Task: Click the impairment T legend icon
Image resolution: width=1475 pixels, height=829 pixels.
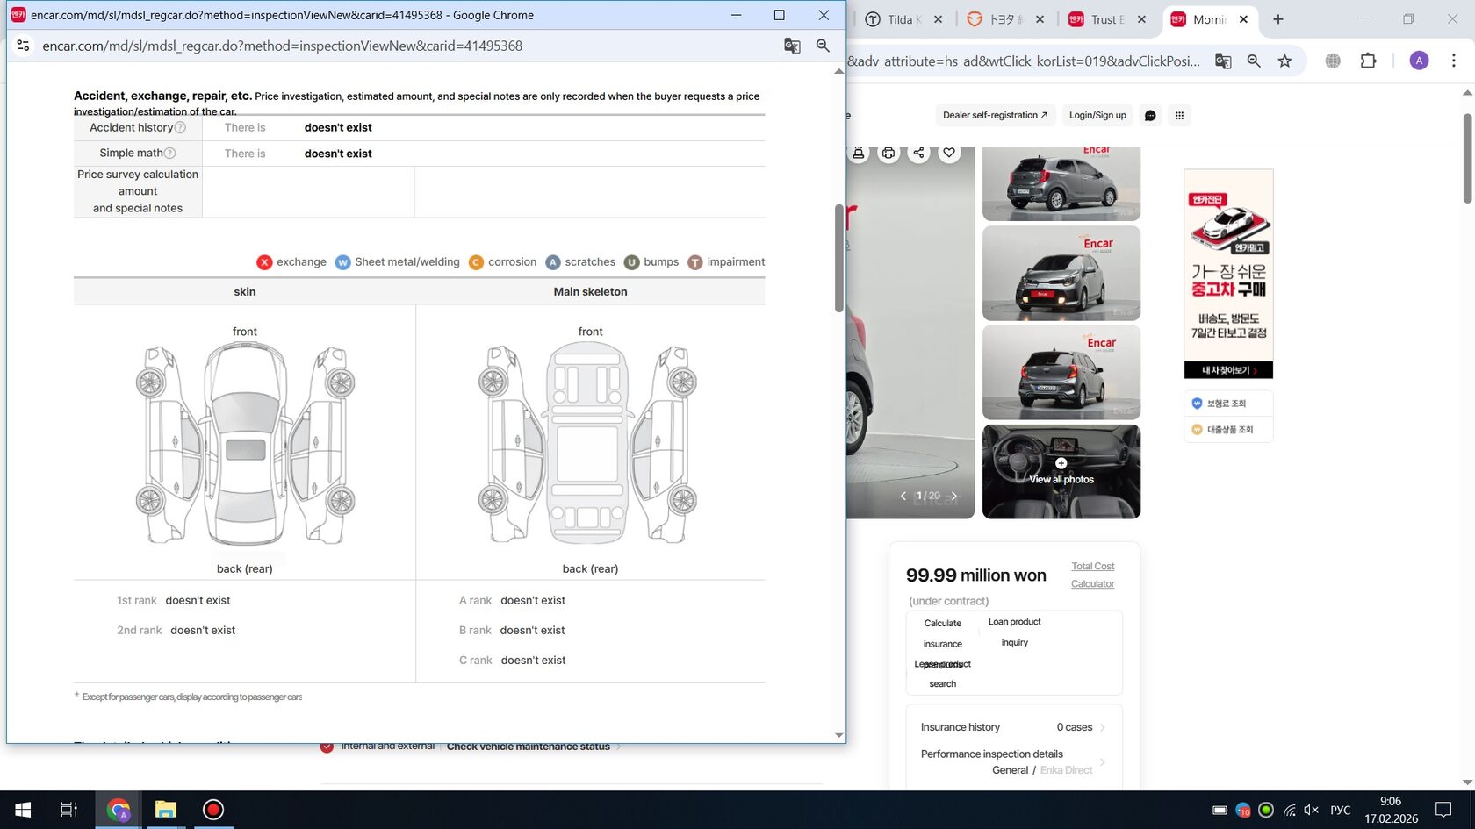Action: click(694, 262)
